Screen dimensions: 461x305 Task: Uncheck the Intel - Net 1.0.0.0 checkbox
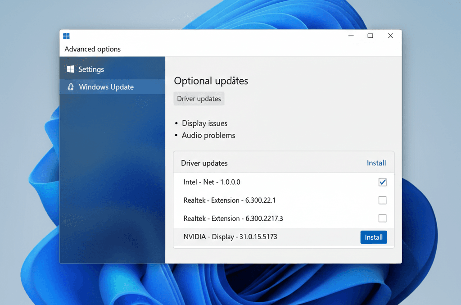click(382, 182)
